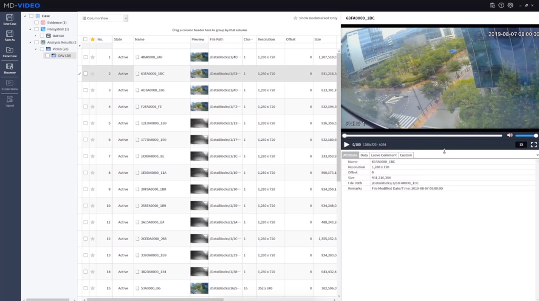The height and width of the screenshot is (301, 539).
Task: Mute the video with speaker icon
Action: coord(510,136)
